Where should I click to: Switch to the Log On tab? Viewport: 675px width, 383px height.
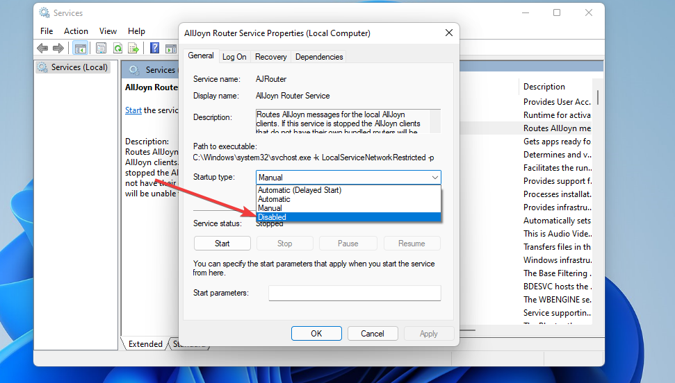234,57
